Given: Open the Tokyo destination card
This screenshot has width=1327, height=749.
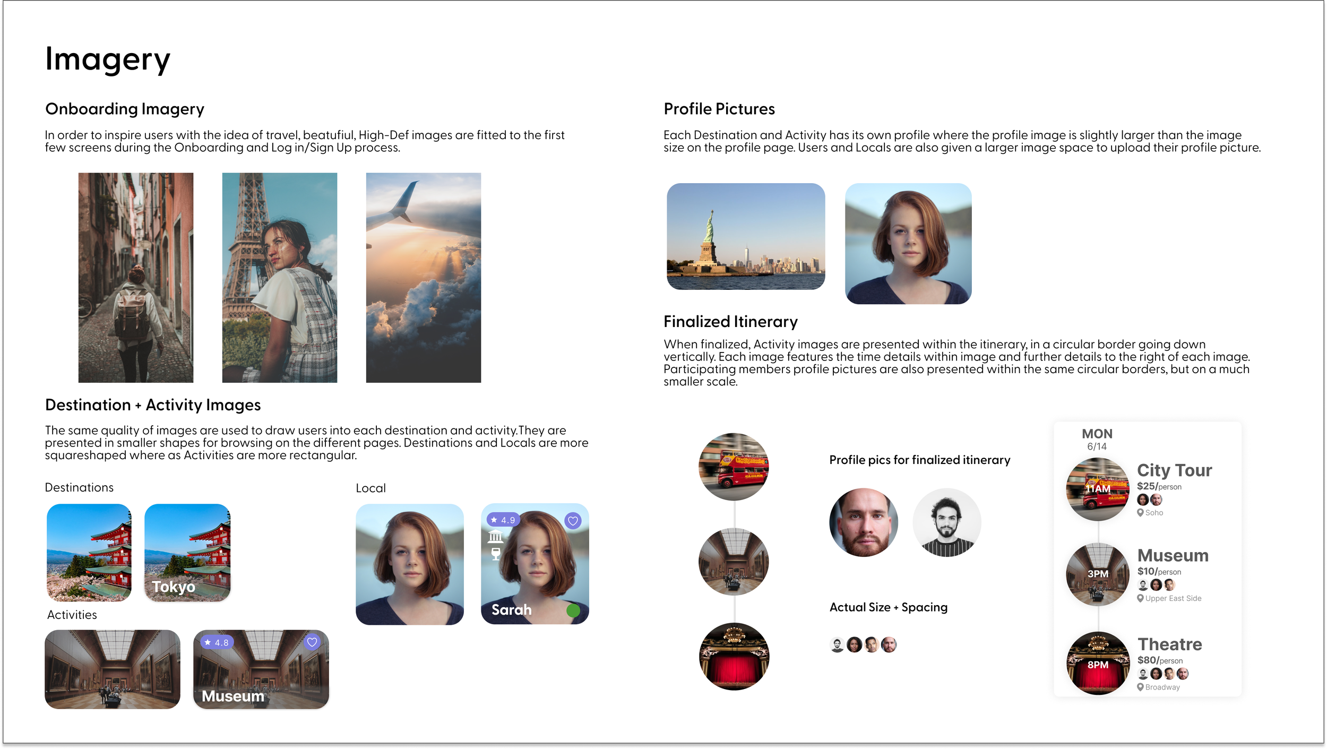Looking at the screenshot, I should point(187,553).
